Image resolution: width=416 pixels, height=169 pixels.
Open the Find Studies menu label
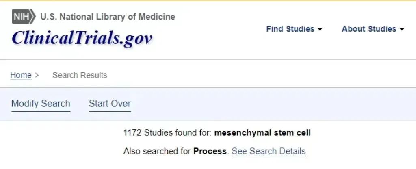(290, 29)
